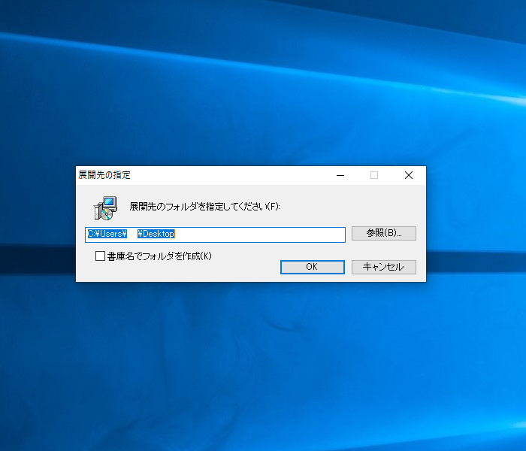The height and width of the screenshot is (451, 526).
Task: Click the 展開先の指定 title text
Action: (104, 175)
